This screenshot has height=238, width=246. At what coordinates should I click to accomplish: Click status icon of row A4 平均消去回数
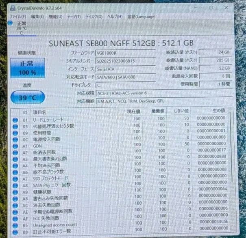click(x=15, y=165)
